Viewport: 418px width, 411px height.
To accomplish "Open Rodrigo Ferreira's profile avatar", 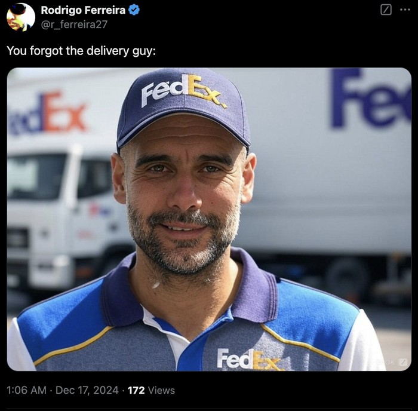I will coord(21,17).
